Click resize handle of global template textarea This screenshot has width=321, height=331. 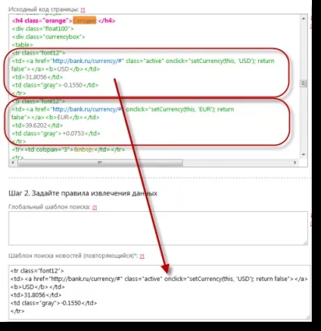click(x=305, y=243)
